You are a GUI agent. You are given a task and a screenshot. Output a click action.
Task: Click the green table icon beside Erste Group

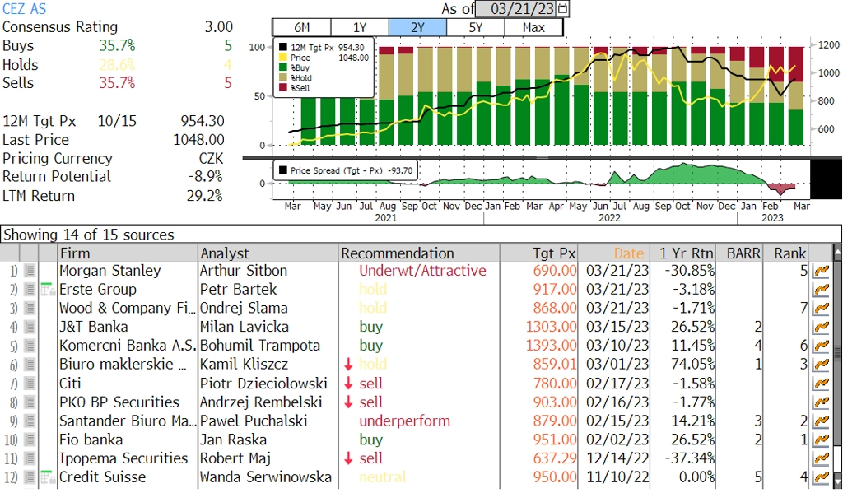48,289
